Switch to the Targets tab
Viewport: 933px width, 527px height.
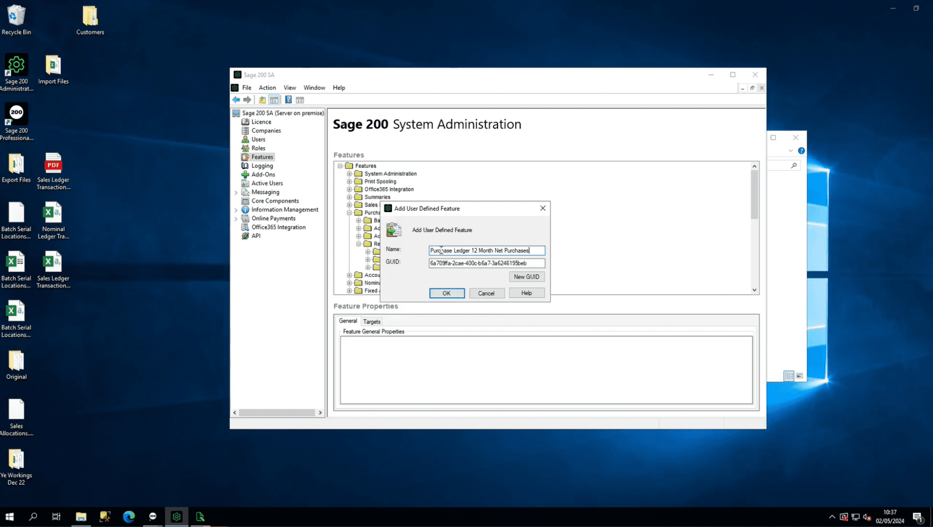coord(372,322)
